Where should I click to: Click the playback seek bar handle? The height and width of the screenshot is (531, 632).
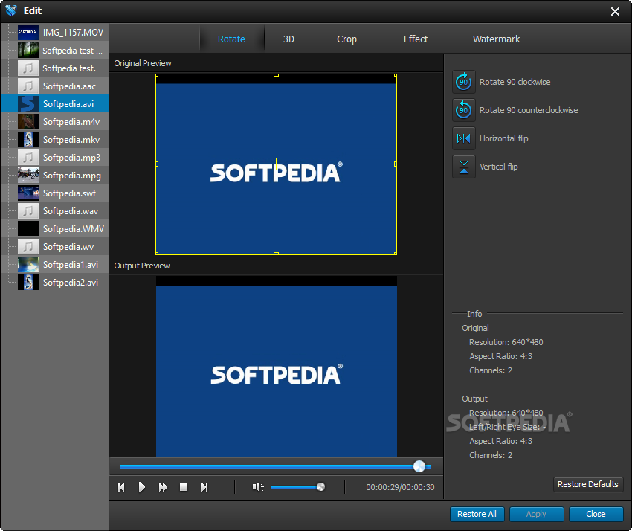coord(419,466)
